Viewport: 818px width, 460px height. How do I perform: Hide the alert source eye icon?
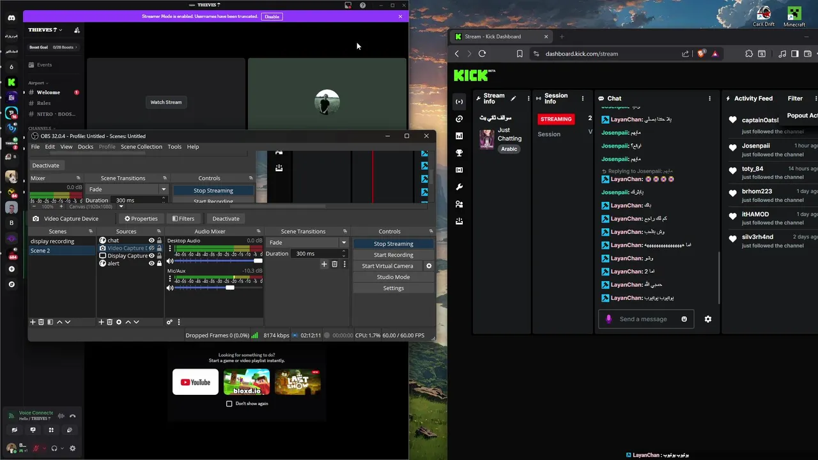pos(151,263)
